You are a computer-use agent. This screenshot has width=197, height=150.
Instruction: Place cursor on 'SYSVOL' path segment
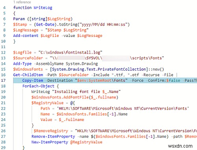[x=93, y=58]
